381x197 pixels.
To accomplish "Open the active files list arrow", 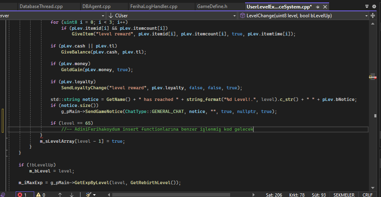I will pyautogui.click(x=367, y=7).
